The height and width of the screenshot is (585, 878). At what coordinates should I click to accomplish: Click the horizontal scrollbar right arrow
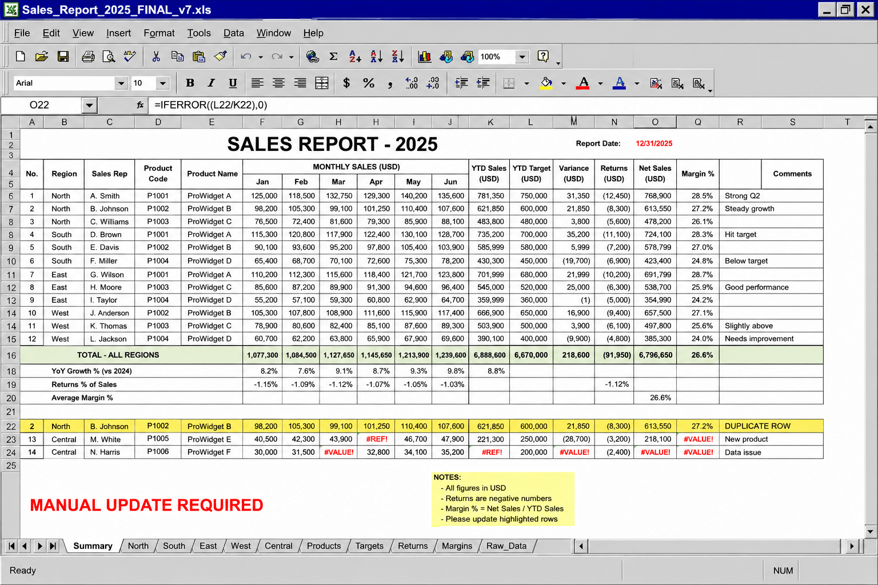coord(852,546)
